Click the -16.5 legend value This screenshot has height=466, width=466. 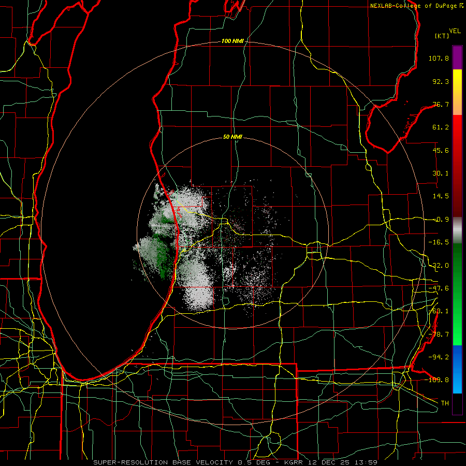tap(439, 242)
